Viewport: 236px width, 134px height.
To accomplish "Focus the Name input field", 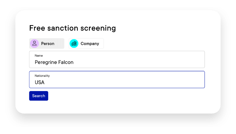I will coord(117,59).
